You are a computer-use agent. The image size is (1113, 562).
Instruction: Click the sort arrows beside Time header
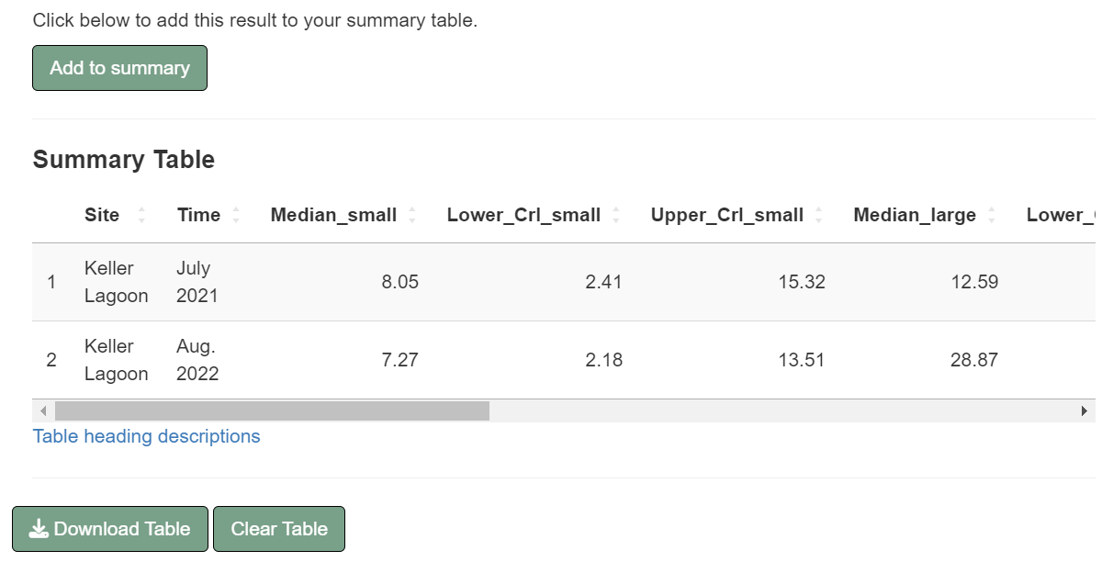point(236,215)
